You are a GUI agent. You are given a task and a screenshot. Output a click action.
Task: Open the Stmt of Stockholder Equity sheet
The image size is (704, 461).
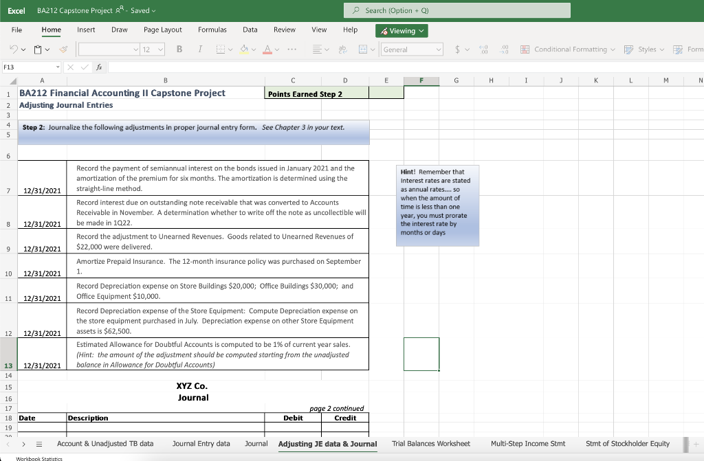coord(628,444)
